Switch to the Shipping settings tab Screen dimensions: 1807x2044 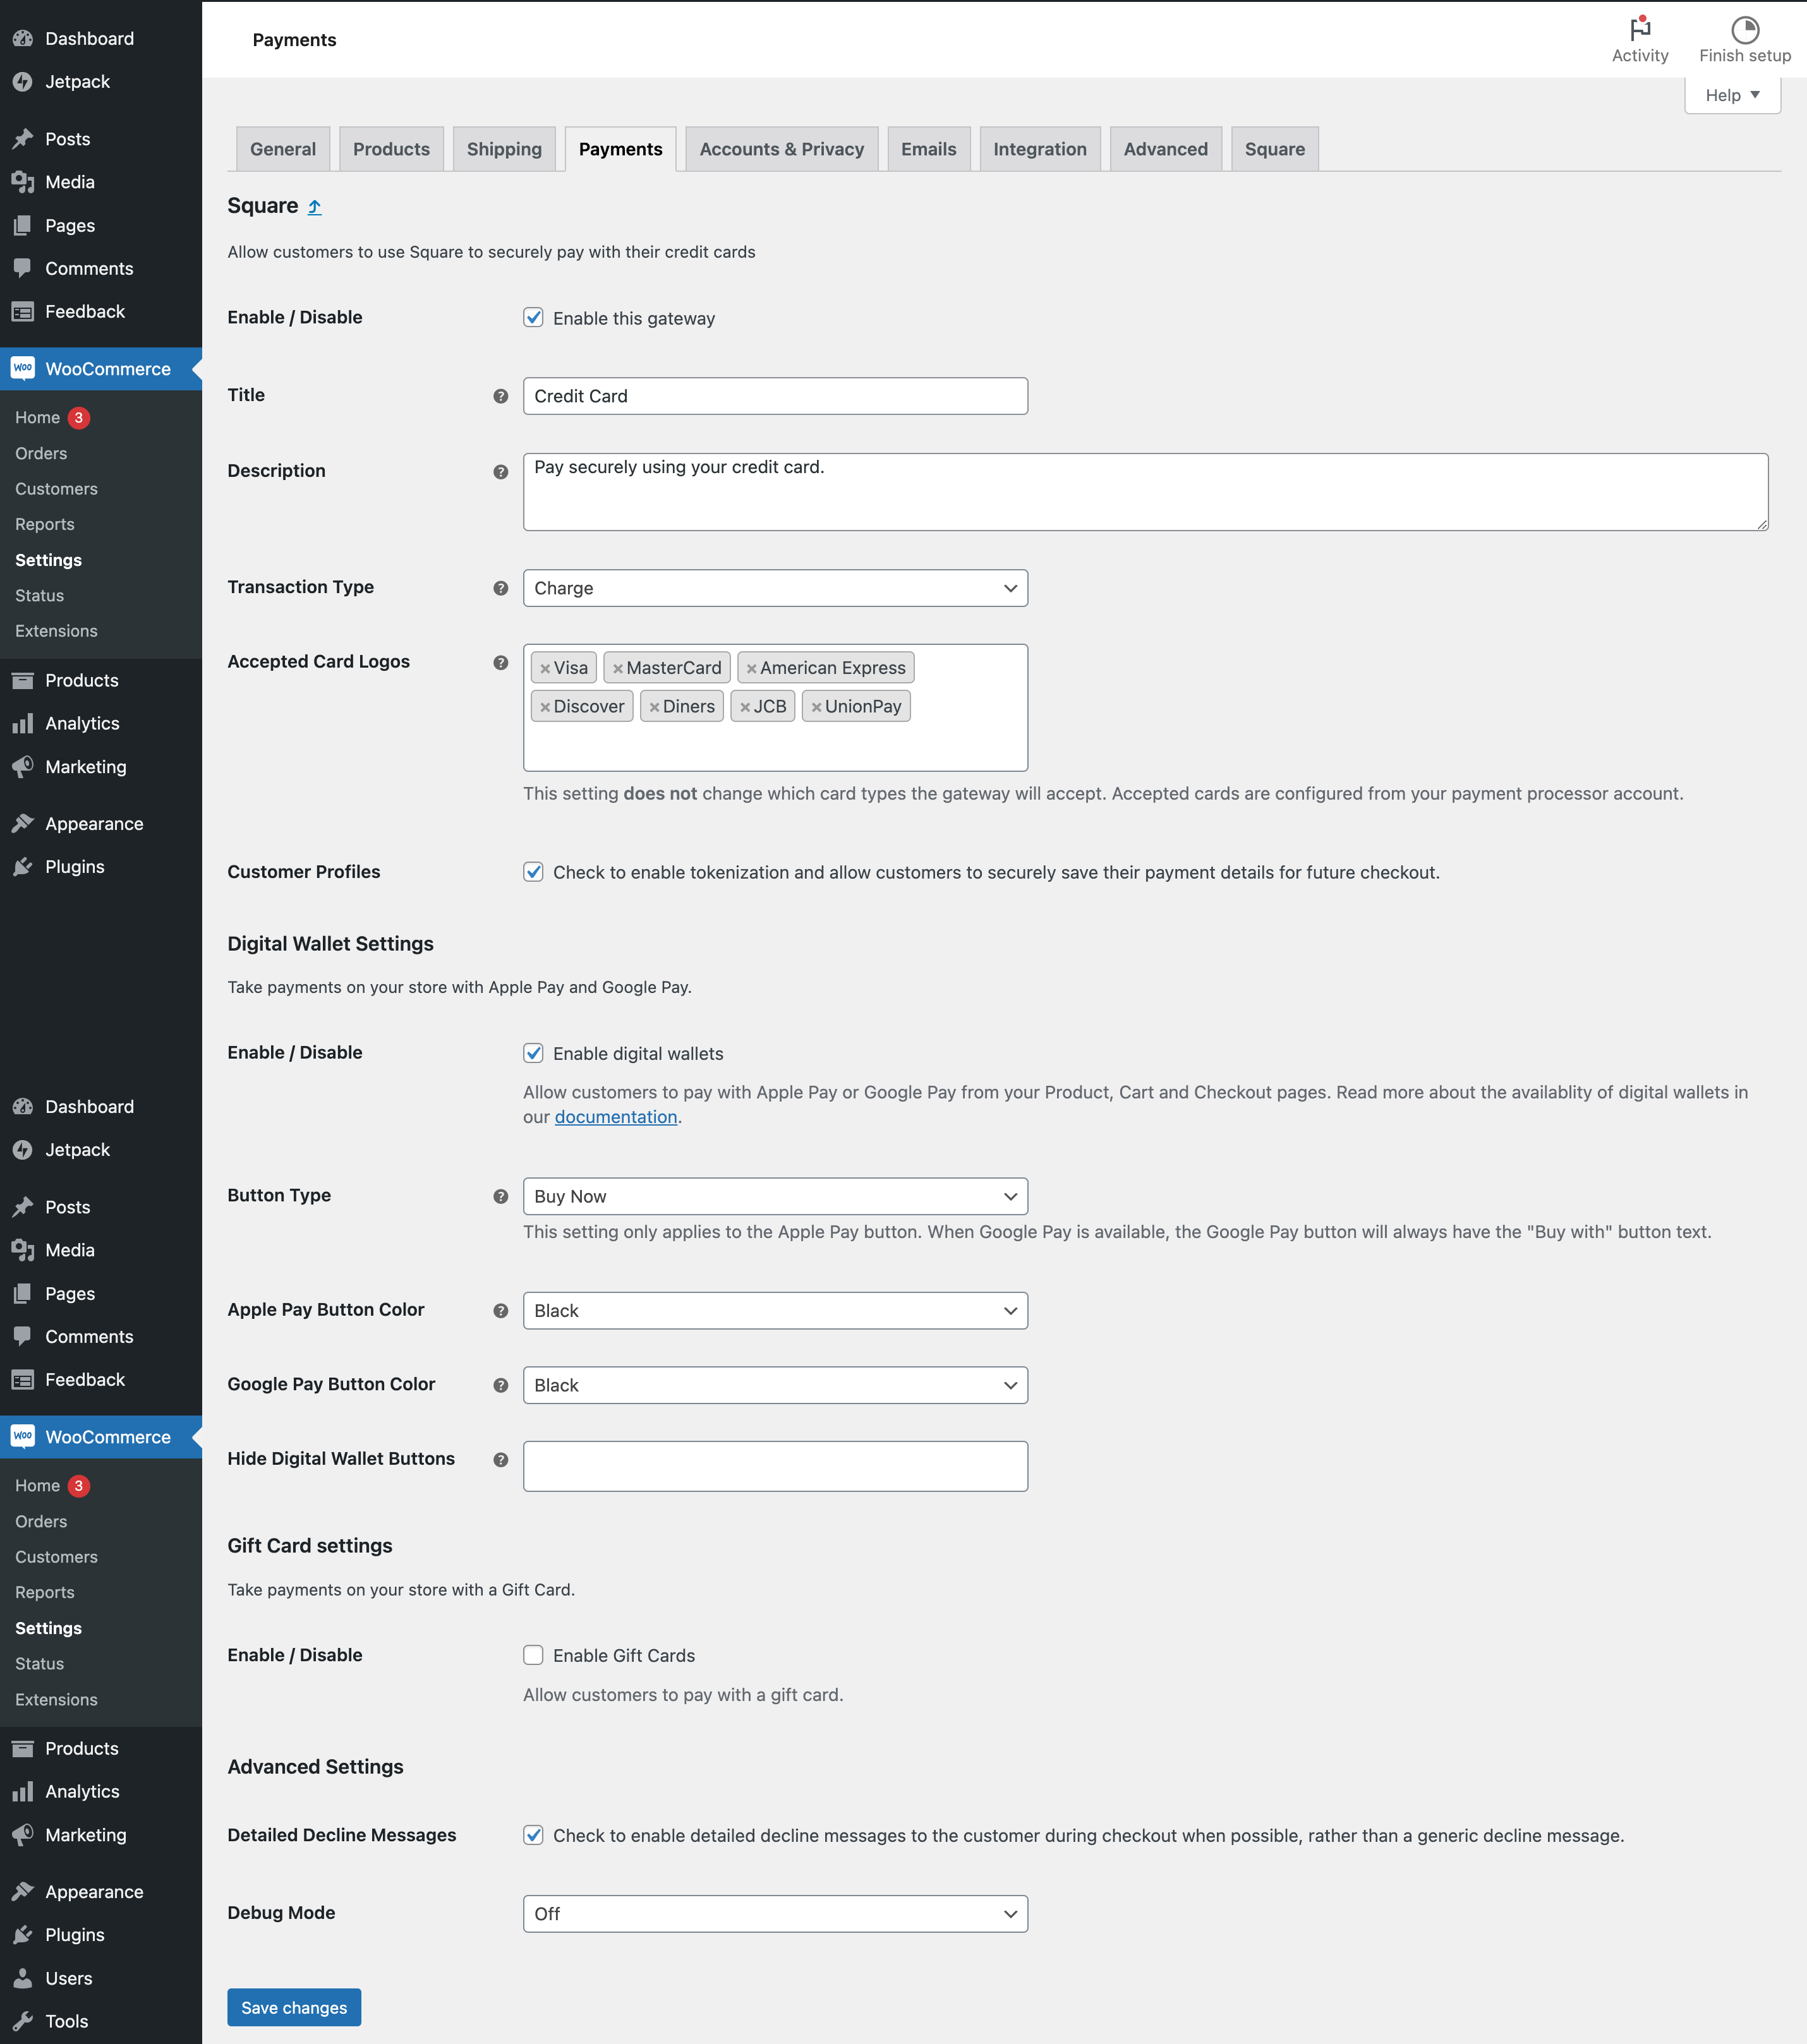pyautogui.click(x=504, y=148)
